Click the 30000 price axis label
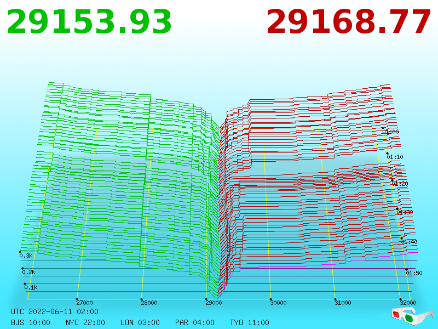 (278, 303)
